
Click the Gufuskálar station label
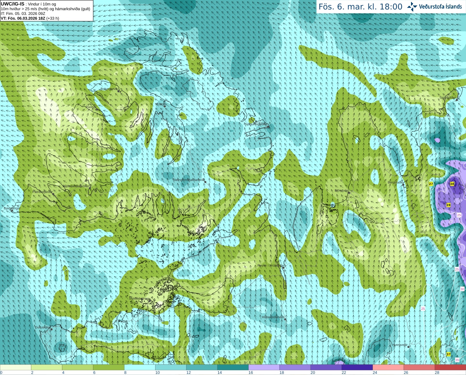pyautogui.click(x=42, y=327)
